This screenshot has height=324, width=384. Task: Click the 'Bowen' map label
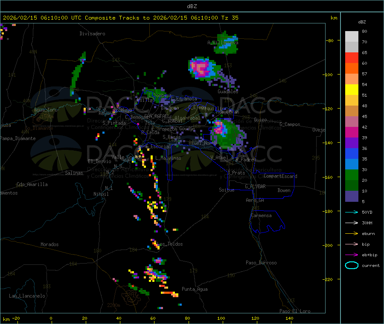(x=284, y=190)
